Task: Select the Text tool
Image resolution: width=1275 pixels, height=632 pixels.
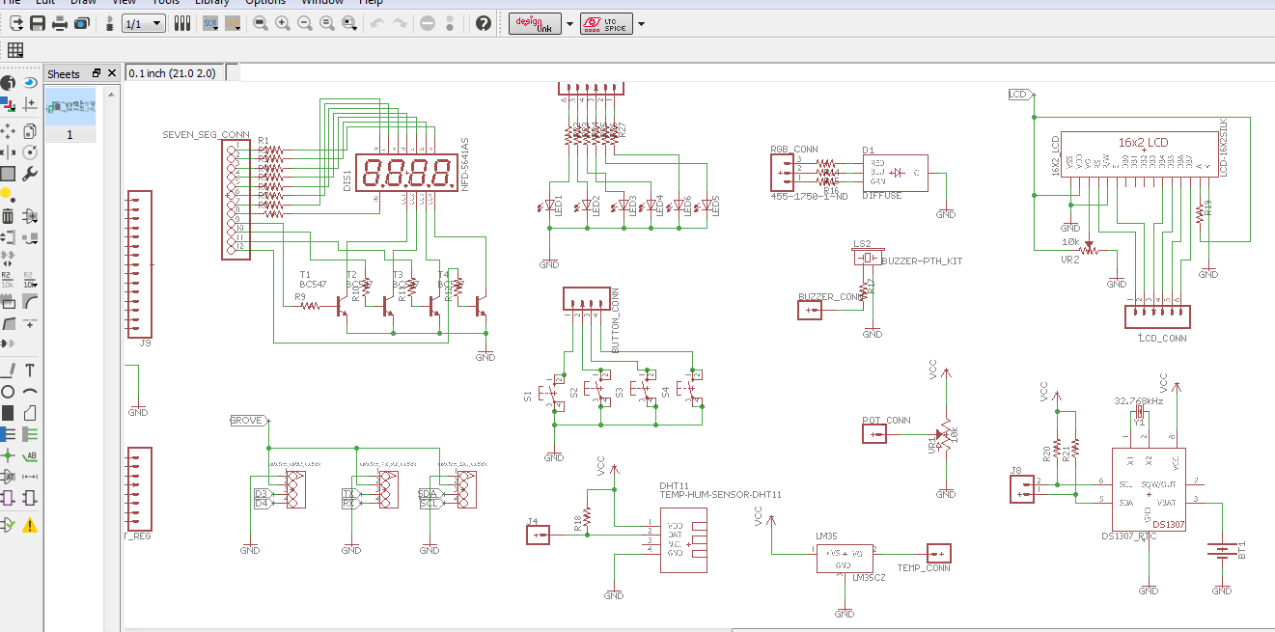Action: (x=32, y=369)
